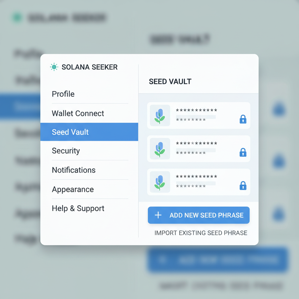This screenshot has width=299, height=299.
Task: Click the plant icon on the second seed entry
Action: point(159,148)
